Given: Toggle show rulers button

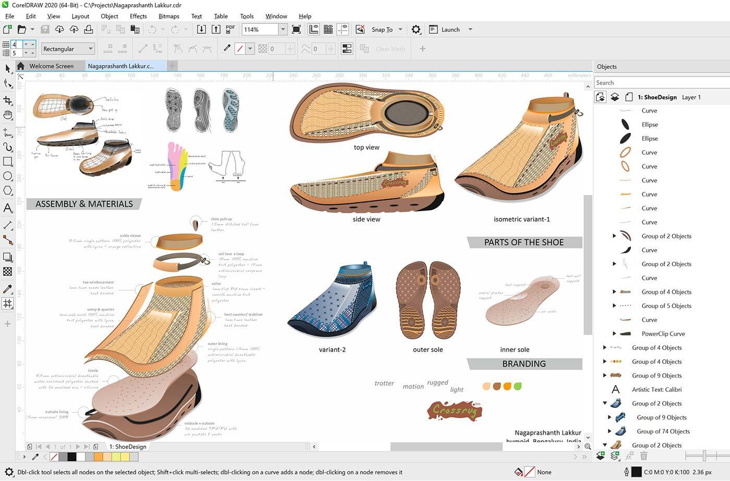Looking at the screenshot, I should point(314,30).
